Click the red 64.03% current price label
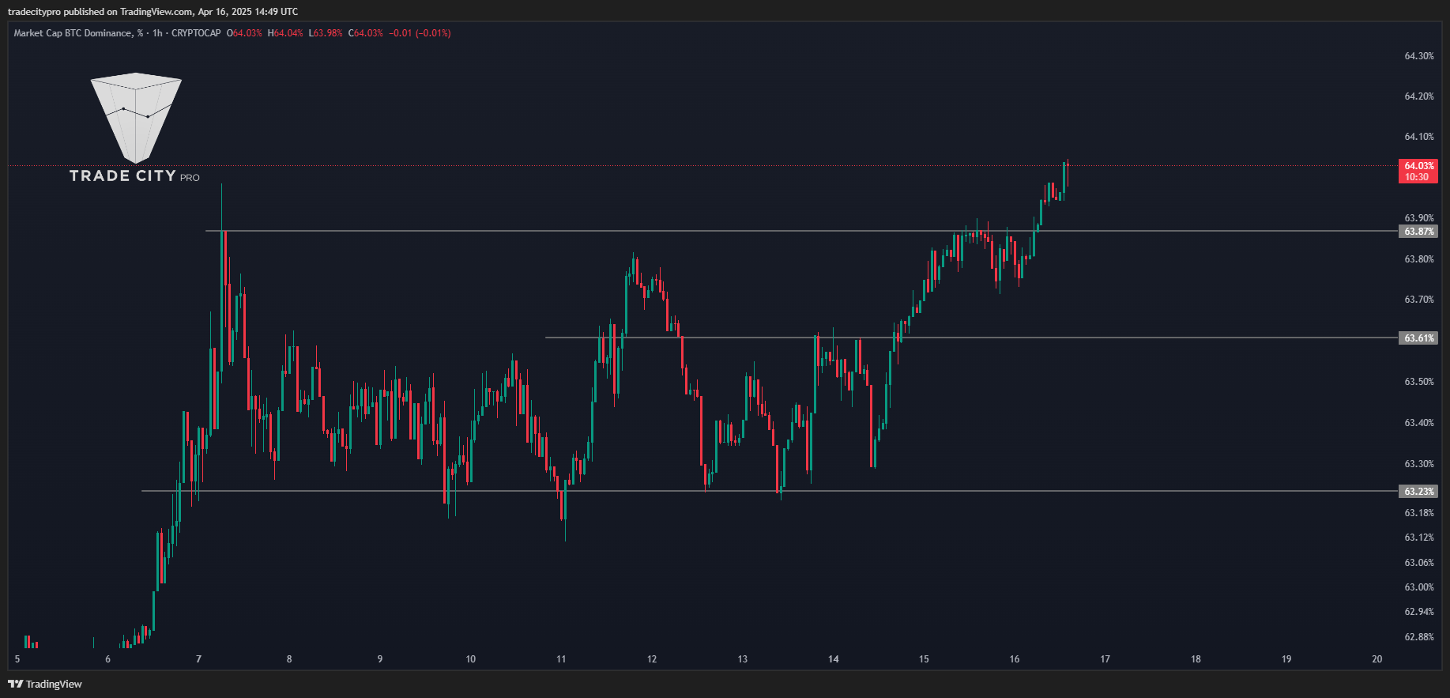The width and height of the screenshot is (1450, 698). point(1418,172)
